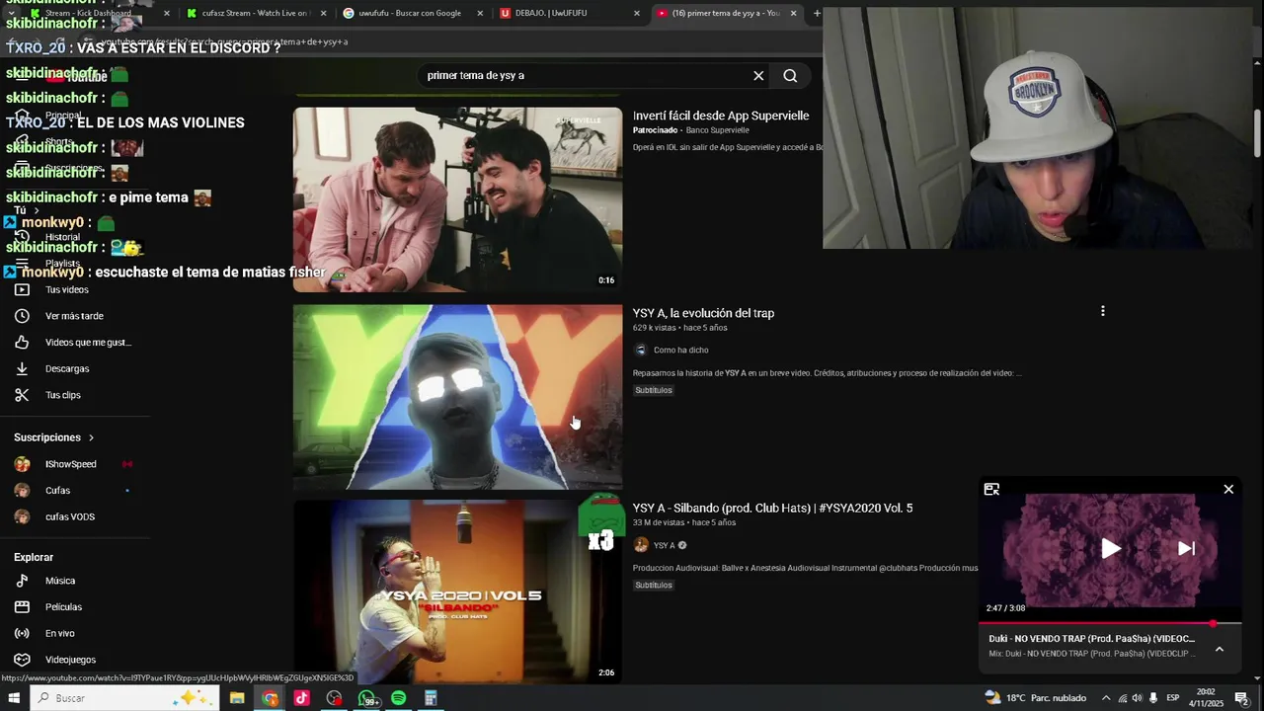Image resolution: width=1264 pixels, height=711 pixels.
Task: Select the primer tema de ysy a YouTube tab
Action: click(x=726, y=13)
